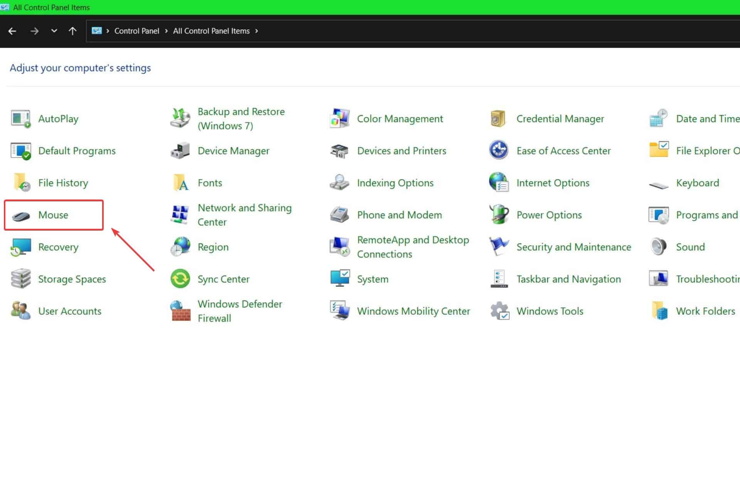Open the Color Management icon
This screenshot has height=493, width=740.
(x=340, y=119)
